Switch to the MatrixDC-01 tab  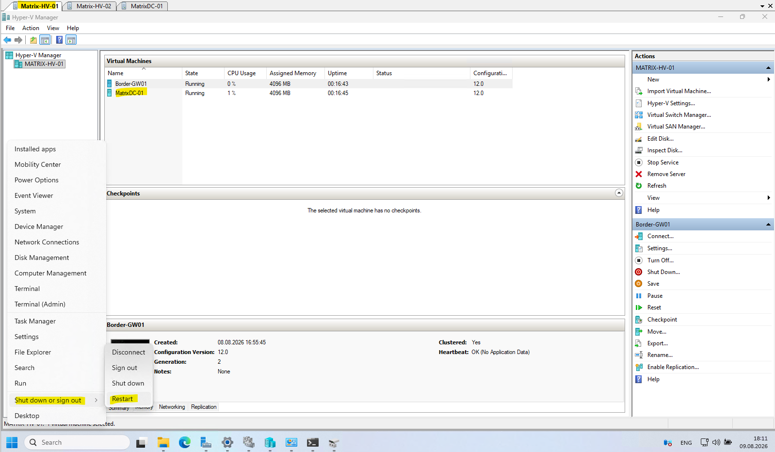[143, 6]
